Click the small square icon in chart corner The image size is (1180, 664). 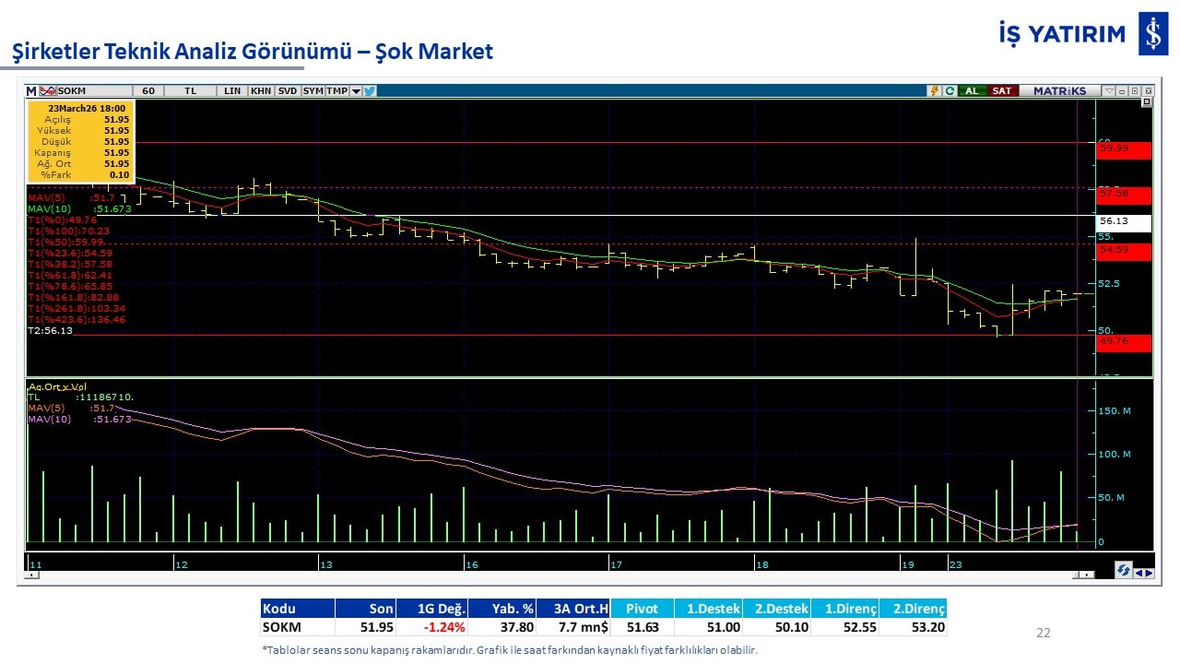[1146, 103]
